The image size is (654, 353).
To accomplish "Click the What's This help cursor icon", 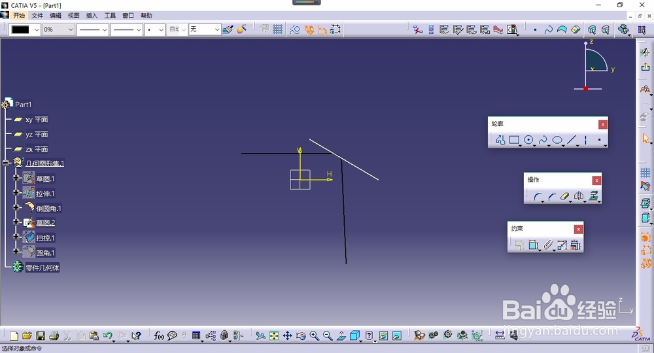I will pos(136,335).
